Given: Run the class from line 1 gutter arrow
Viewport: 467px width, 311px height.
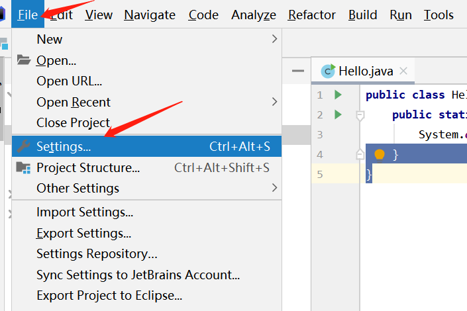Looking at the screenshot, I should point(338,95).
